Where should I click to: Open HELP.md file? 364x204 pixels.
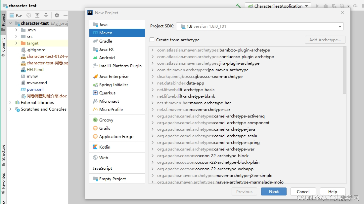(35, 69)
